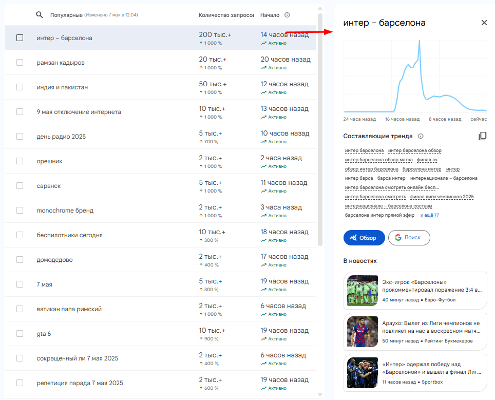Image resolution: width=495 pixels, height=400 pixels.
Task: Click the интер барселона смотреть link
Action: 375,197
